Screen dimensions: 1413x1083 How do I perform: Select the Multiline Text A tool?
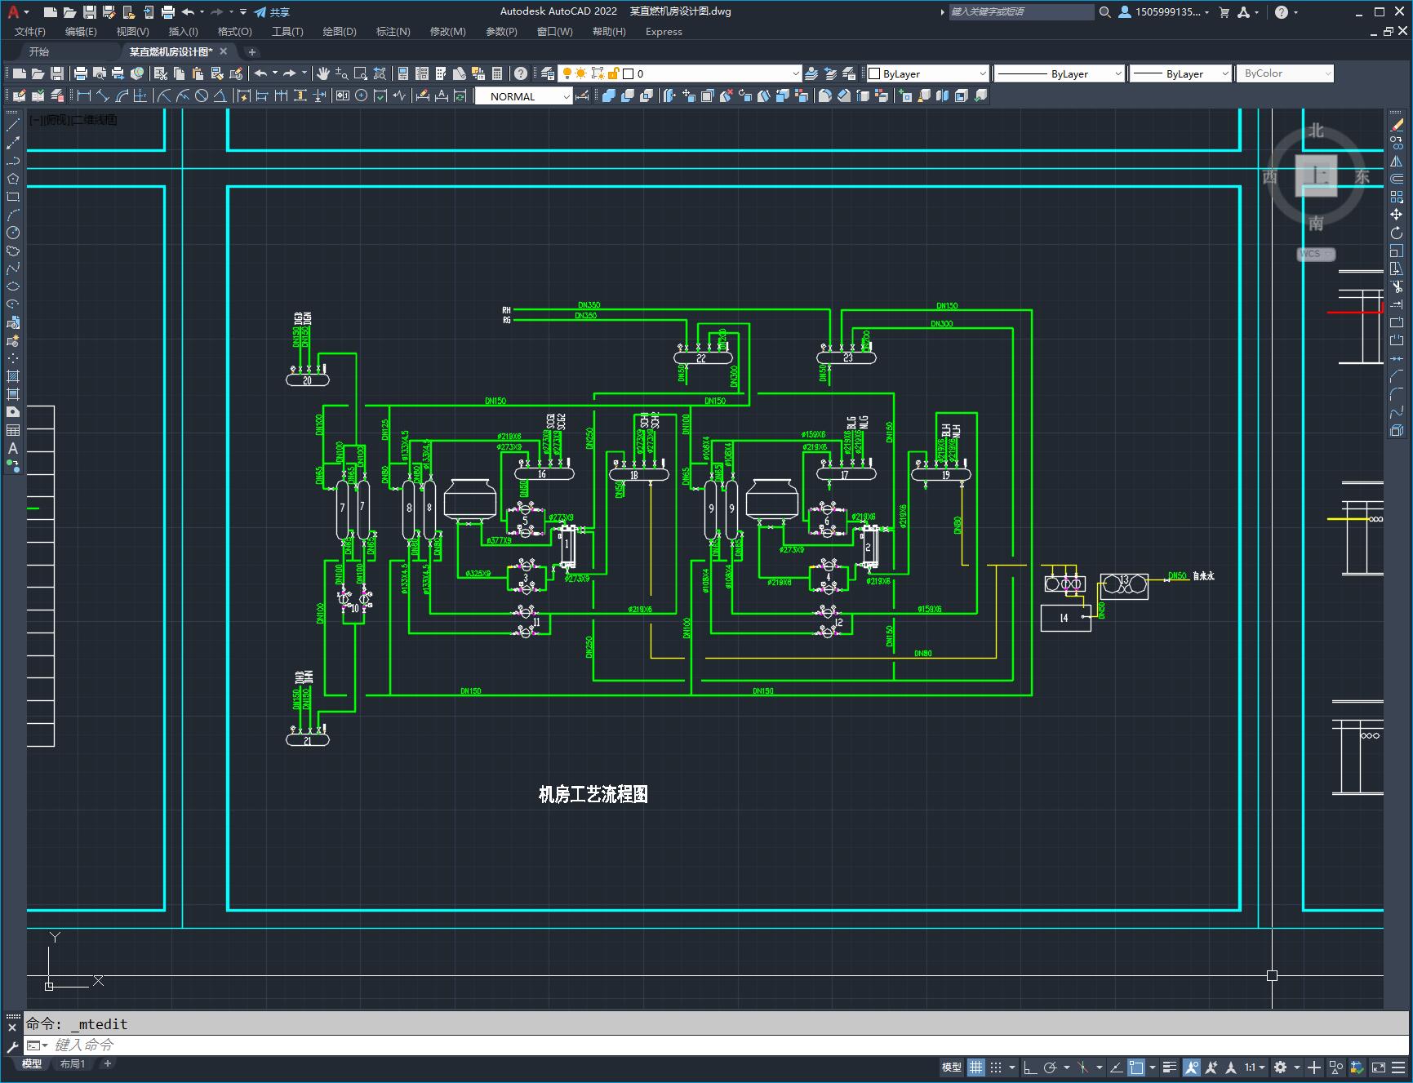pyautogui.click(x=13, y=448)
